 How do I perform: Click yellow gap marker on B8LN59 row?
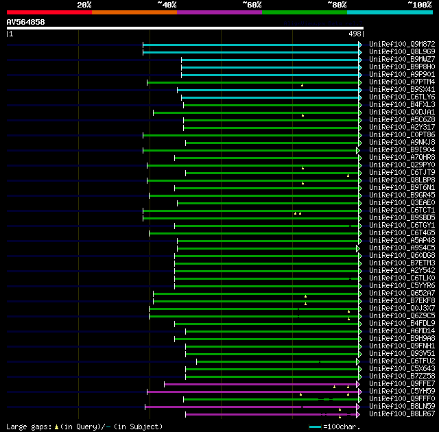point(340,409)
